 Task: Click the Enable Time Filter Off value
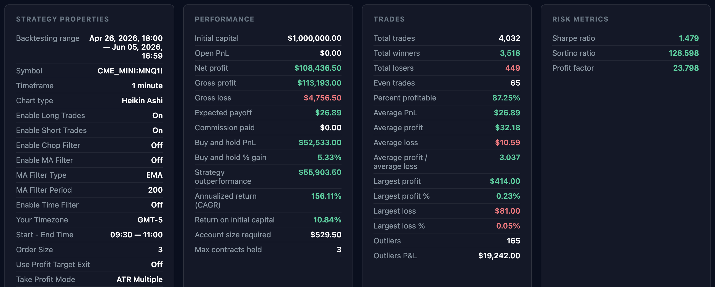pyautogui.click(x=157, y=205)
